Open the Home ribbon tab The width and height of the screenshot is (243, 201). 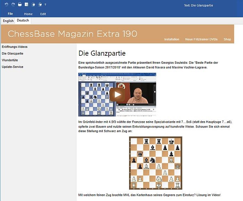tap(28, 14)
